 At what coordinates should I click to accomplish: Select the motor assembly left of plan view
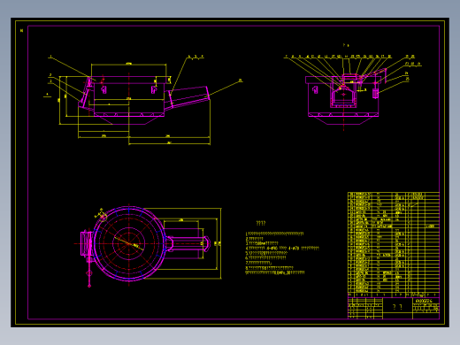(87, 243)
